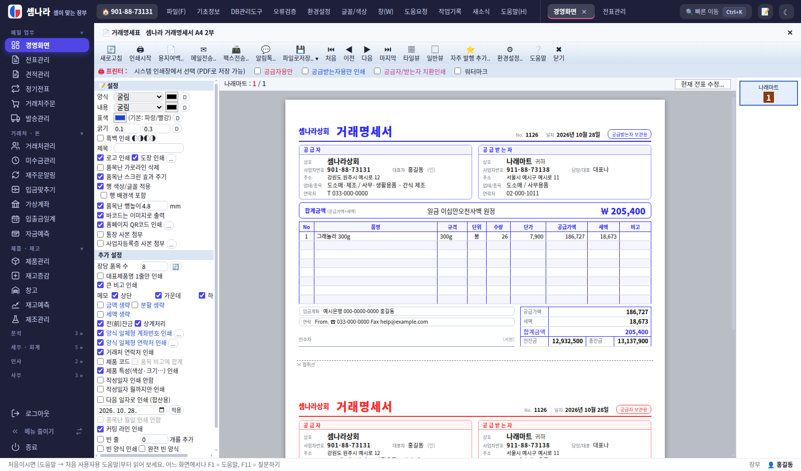Toggle the 흑백 인쇄 checkbox
Viewport: 801px width, 471px height.
[x=101, y=138]
